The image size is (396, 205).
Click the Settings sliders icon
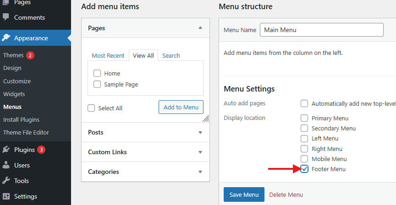point(6,196)
